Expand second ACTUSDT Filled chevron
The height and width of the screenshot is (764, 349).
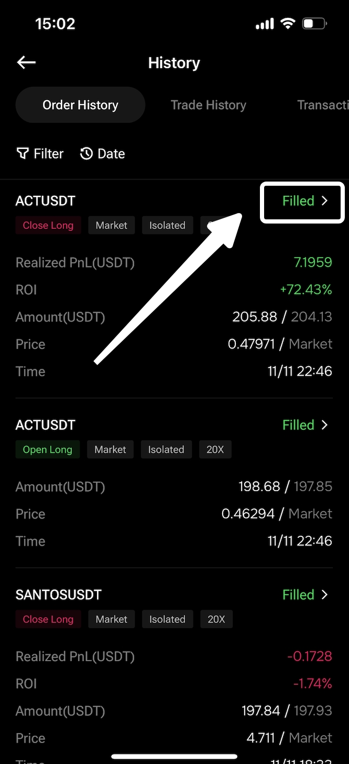pos(324,425)
